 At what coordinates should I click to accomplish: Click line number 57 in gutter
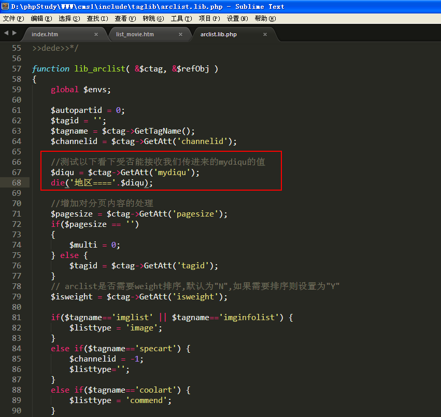tap(17, 69)
